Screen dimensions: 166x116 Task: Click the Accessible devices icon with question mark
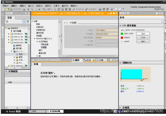100,9
